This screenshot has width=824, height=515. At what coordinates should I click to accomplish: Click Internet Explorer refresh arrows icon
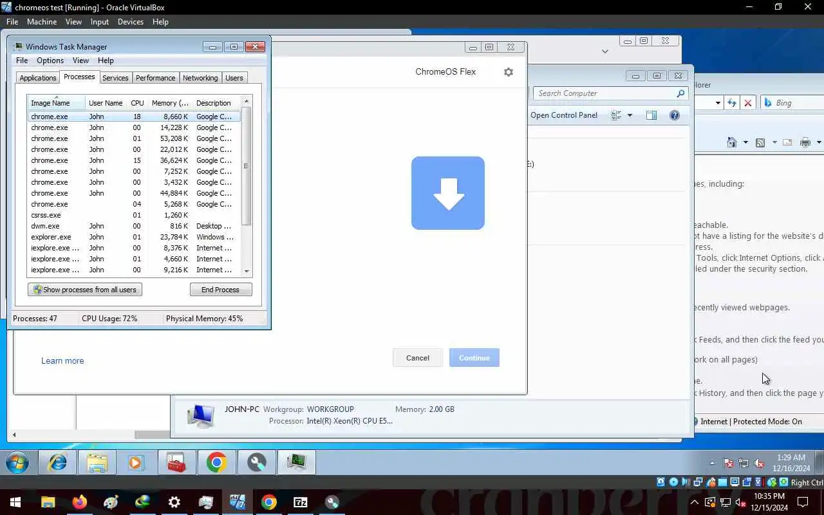click(732, 103)
